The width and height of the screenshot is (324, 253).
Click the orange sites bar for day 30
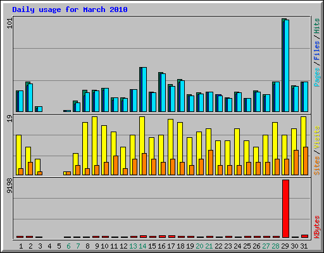coord(296,163)
